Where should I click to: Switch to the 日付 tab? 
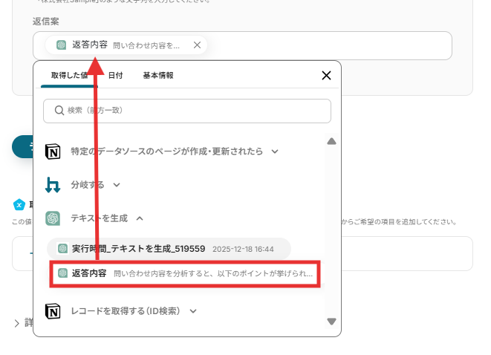click(x=115, y=76)
